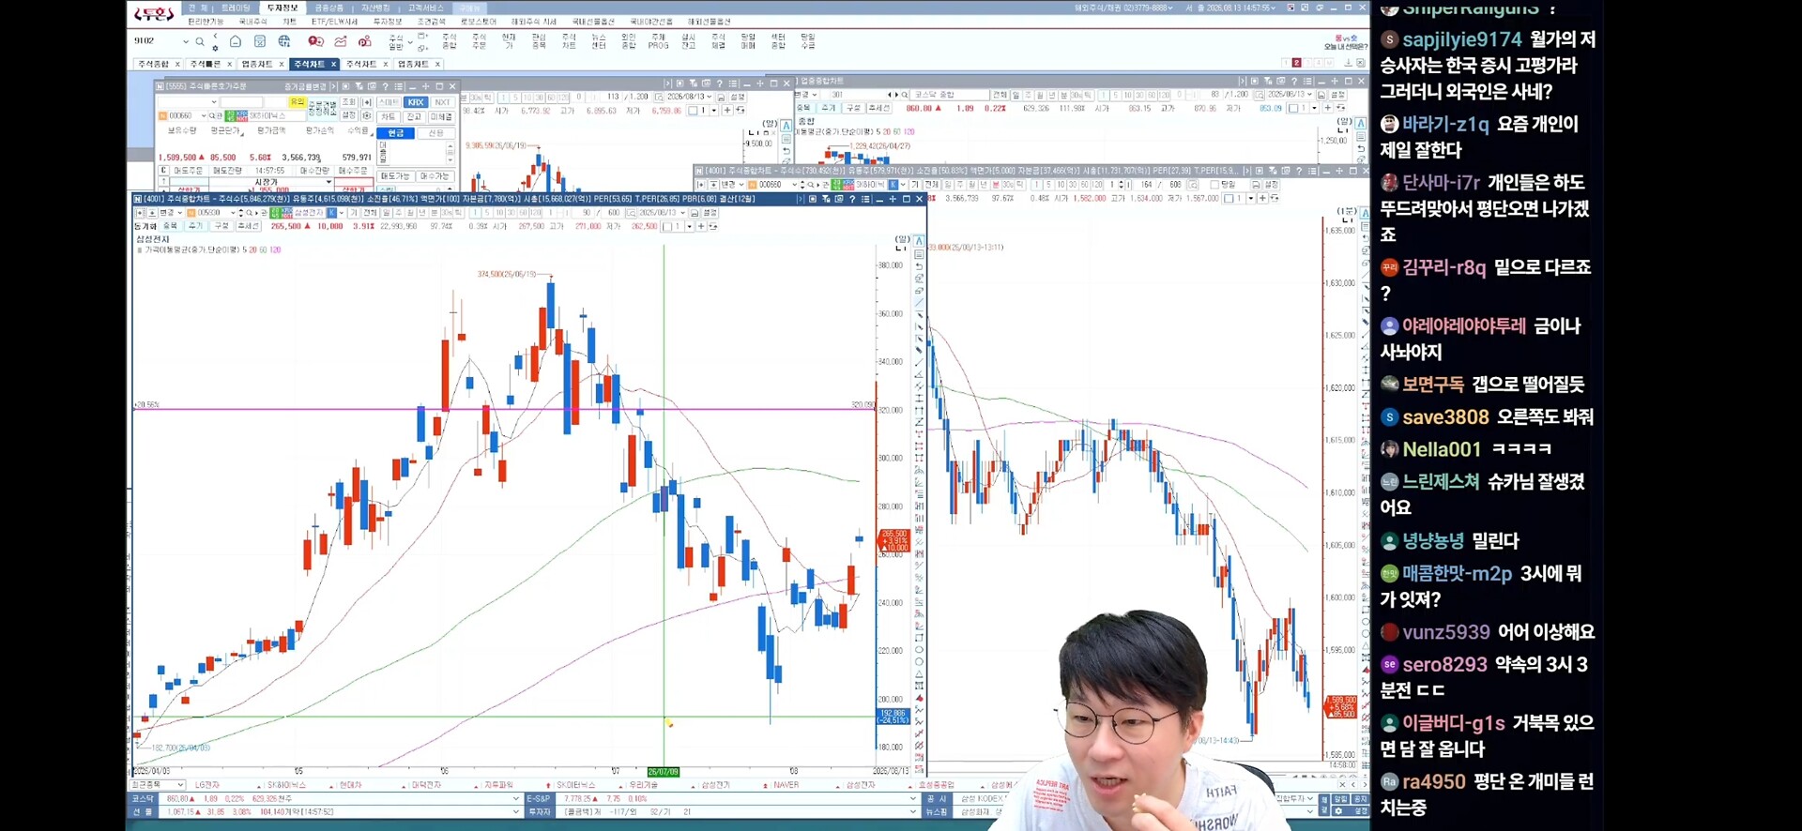The image size is (1802, 831).
Task: Click the list menu icon in order window title bar
Action: (399, 86)
